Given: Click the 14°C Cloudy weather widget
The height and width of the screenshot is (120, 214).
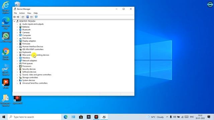Looking at the screenshot, I should click(155, 117).
